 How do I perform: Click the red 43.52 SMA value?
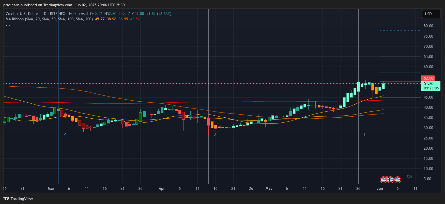coord(135,19)
